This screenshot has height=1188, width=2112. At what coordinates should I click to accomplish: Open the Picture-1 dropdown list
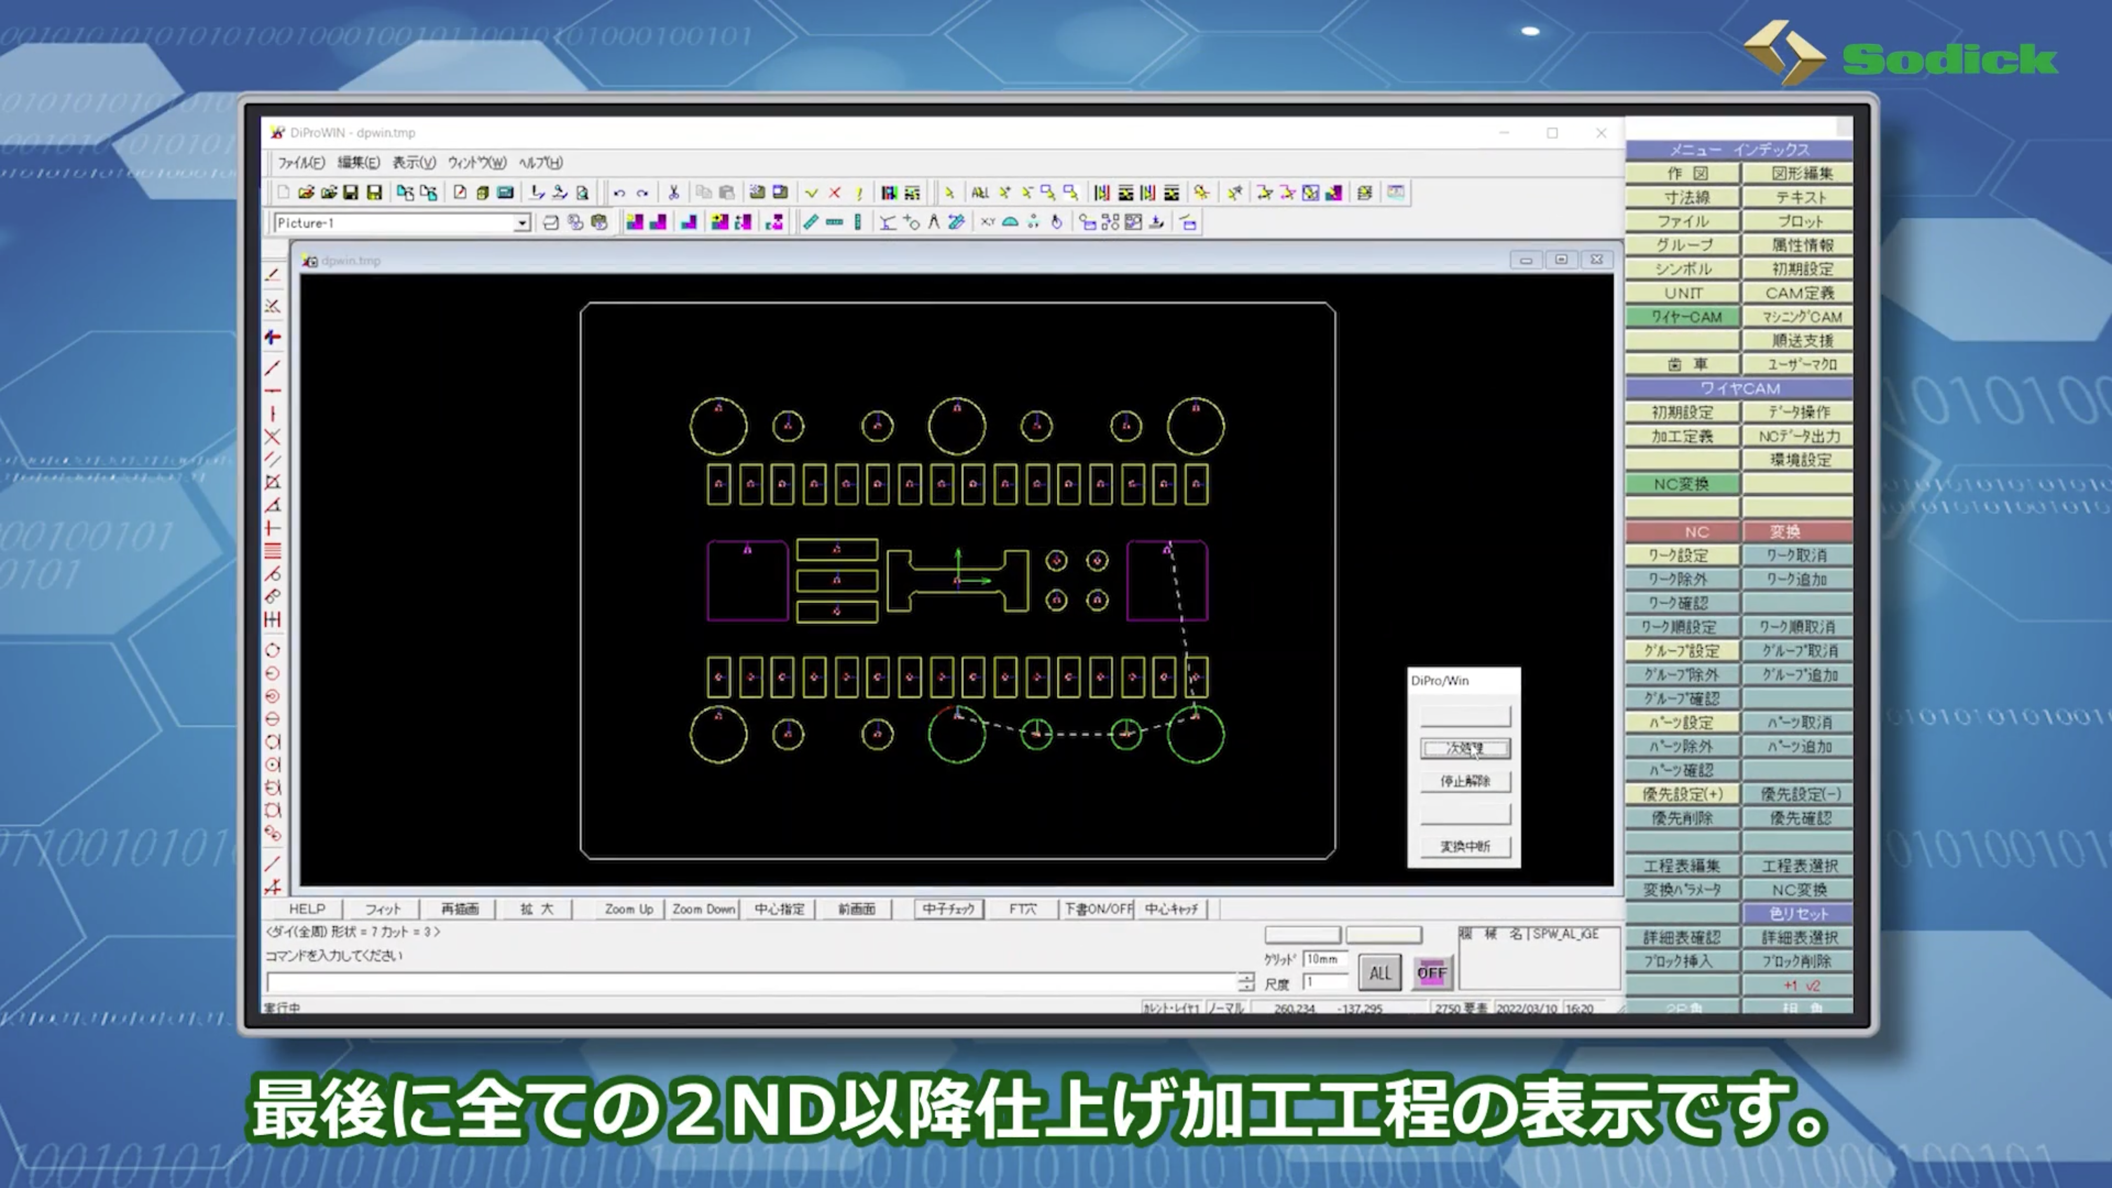click(x=521, y=223)
